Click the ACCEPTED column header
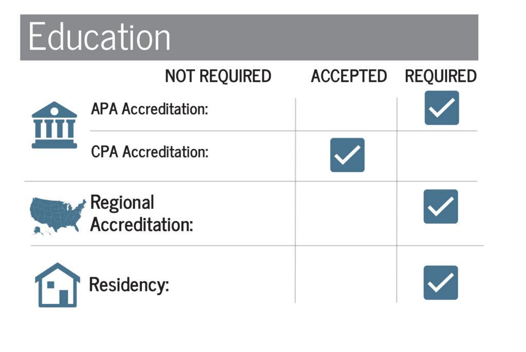Viewport: 526px width, 352px height. pos(349,76)
